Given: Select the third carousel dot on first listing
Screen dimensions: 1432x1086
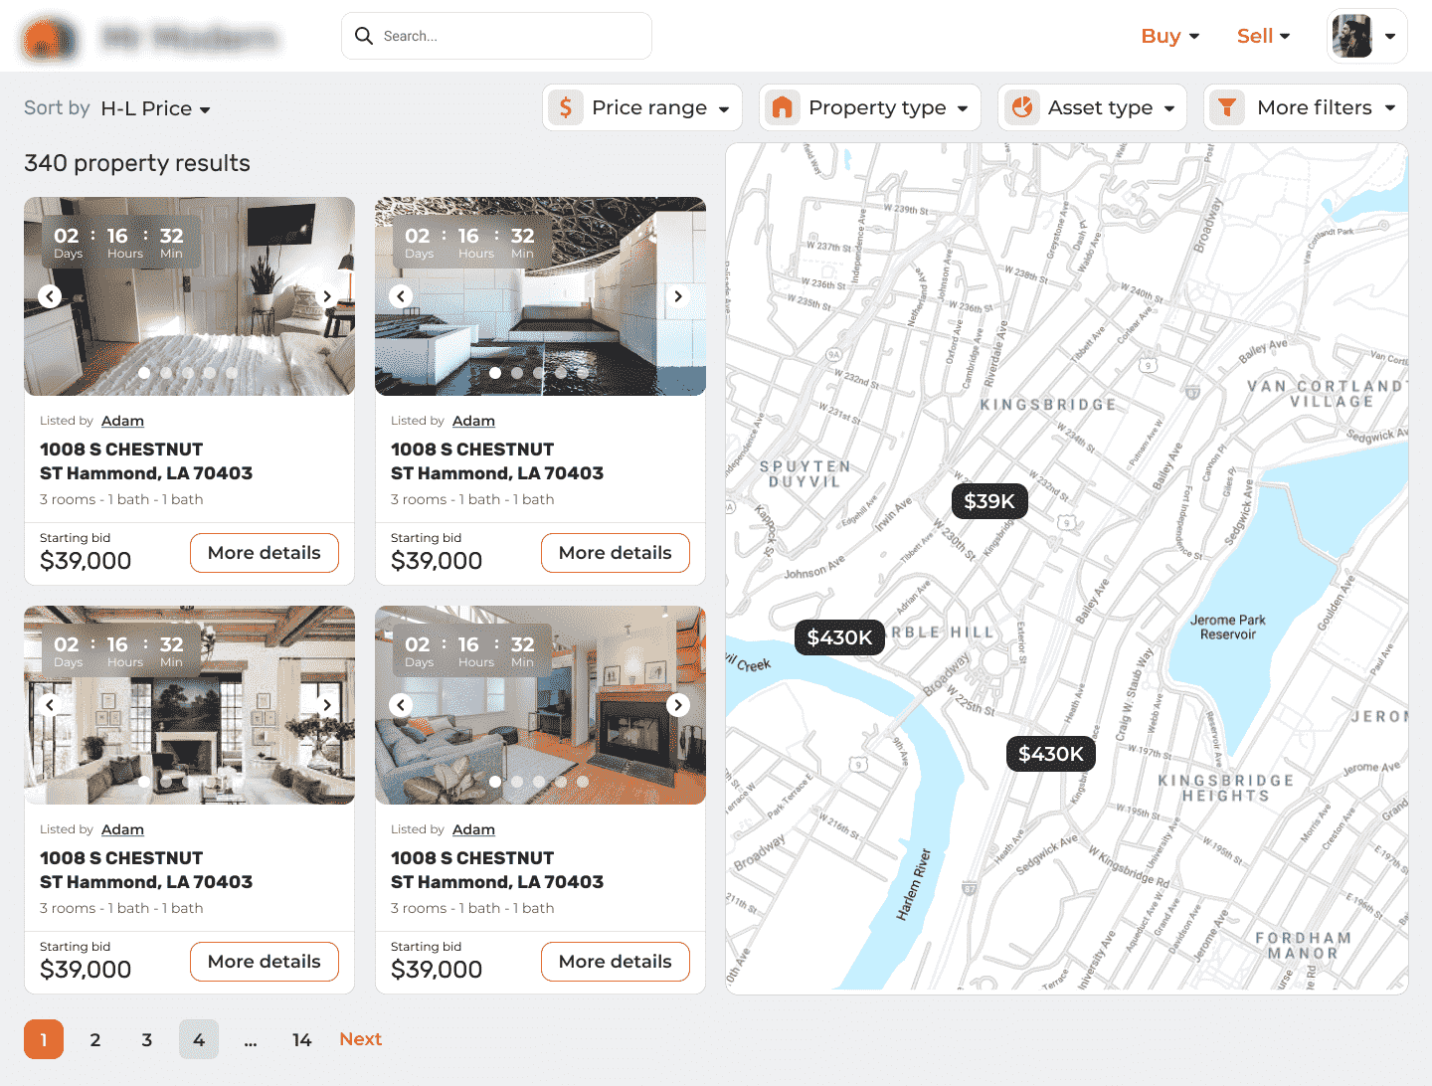Looking at the screenshot, I should [x=187, y=372].
